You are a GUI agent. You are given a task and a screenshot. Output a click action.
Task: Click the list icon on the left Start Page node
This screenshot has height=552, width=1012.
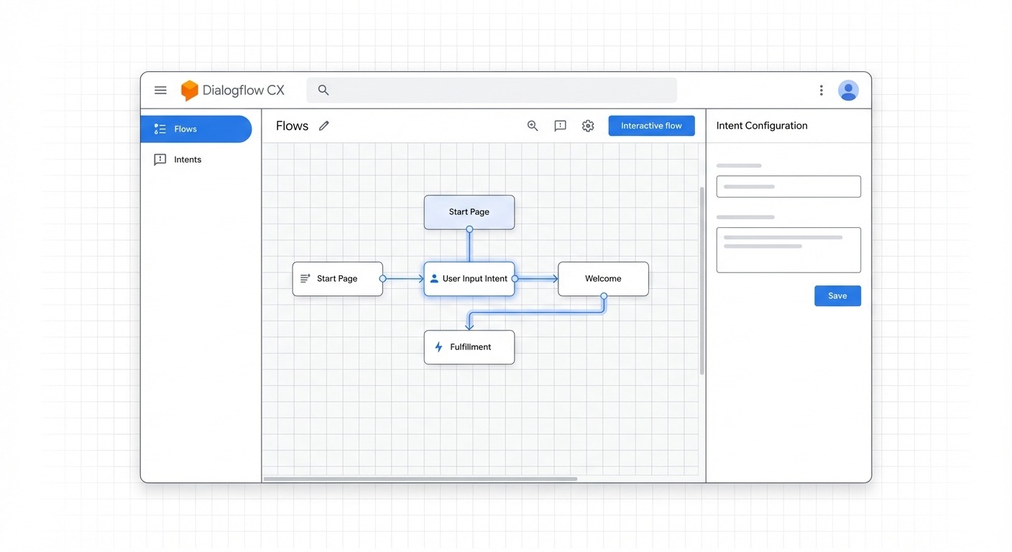pos(305,278)
